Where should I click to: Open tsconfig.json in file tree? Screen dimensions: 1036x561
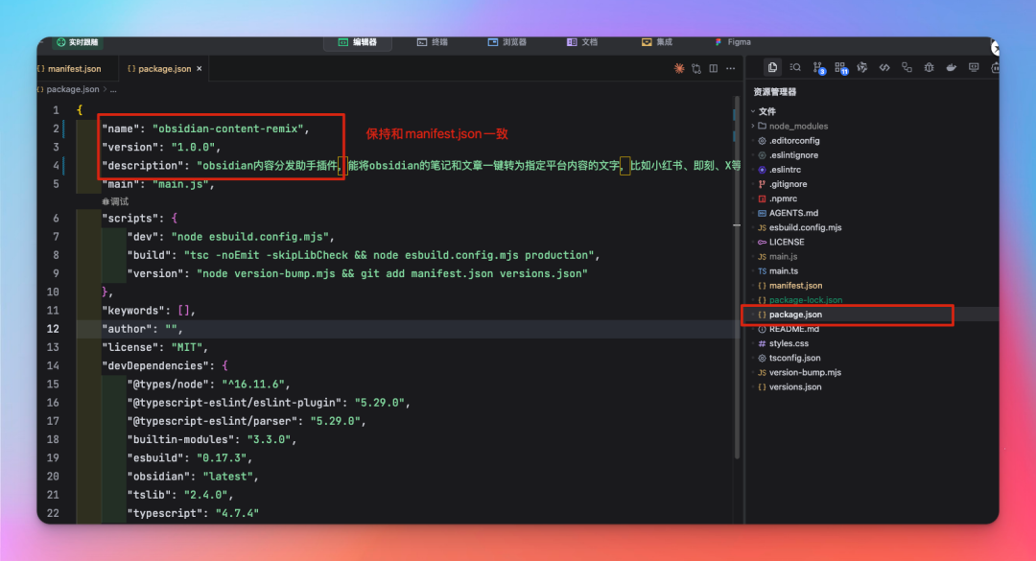[795, 358]
